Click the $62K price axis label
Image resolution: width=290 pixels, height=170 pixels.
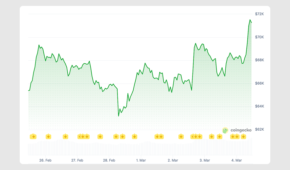pyautogui.click(x=259, y=129)
